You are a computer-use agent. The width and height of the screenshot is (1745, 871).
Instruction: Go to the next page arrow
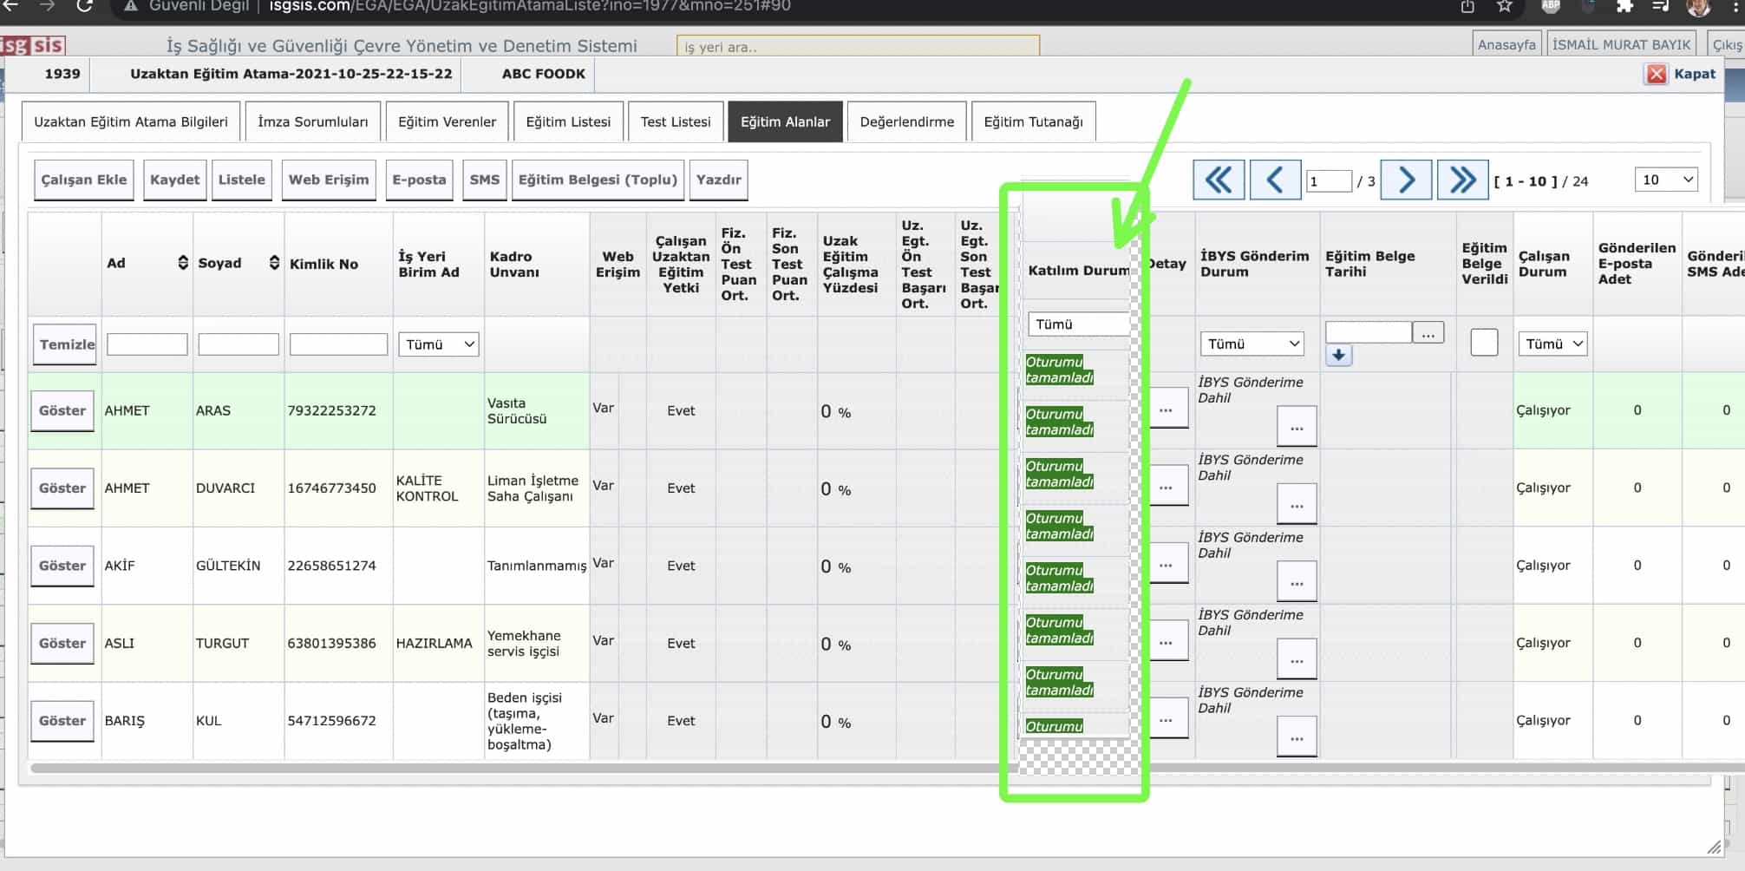[x=1405, y=180]
